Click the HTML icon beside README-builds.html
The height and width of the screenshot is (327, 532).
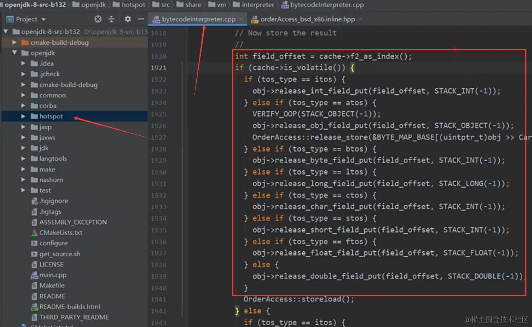[x=34, y=307]
